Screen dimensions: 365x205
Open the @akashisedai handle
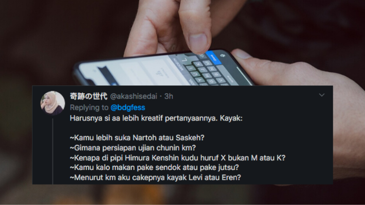(134, 96)
